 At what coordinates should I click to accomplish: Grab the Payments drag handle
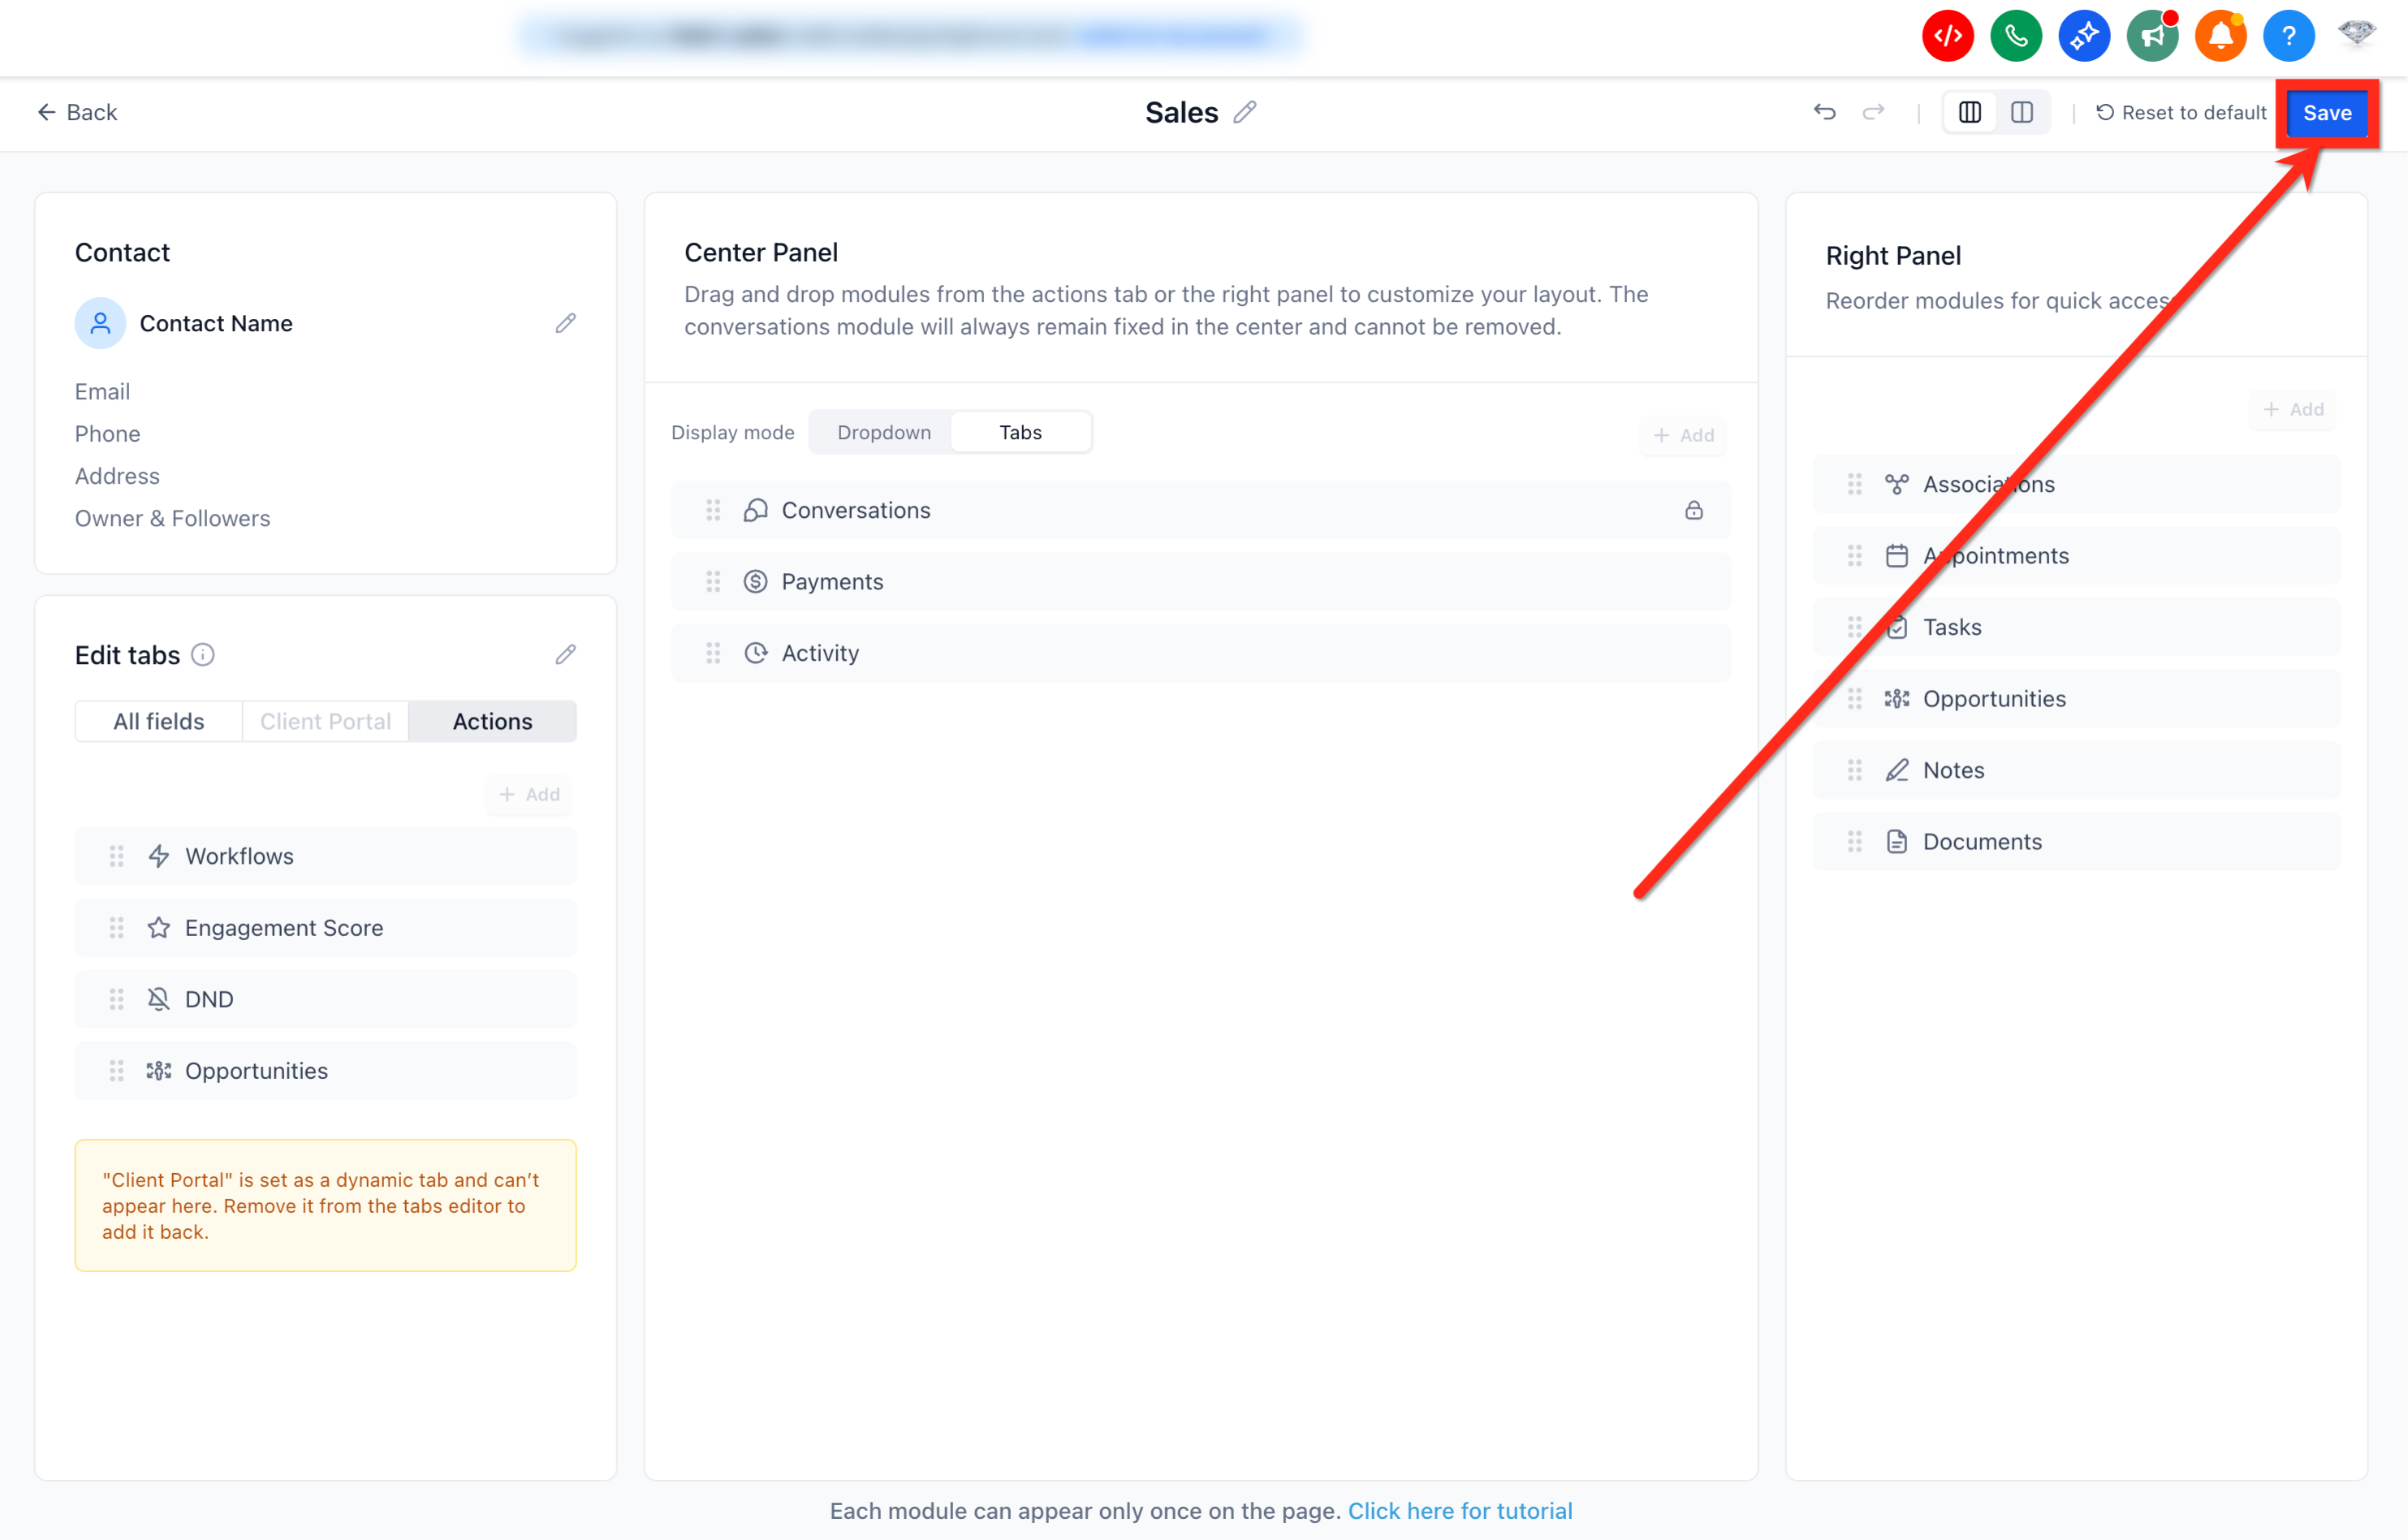713,581
